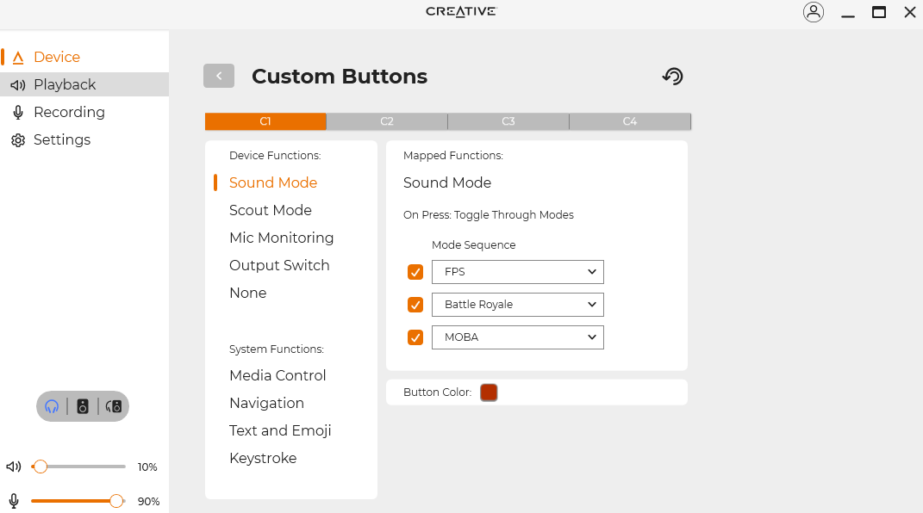Switch to the C2 button tab
This screenshot has width=923, height=513.
coord(387,121)
